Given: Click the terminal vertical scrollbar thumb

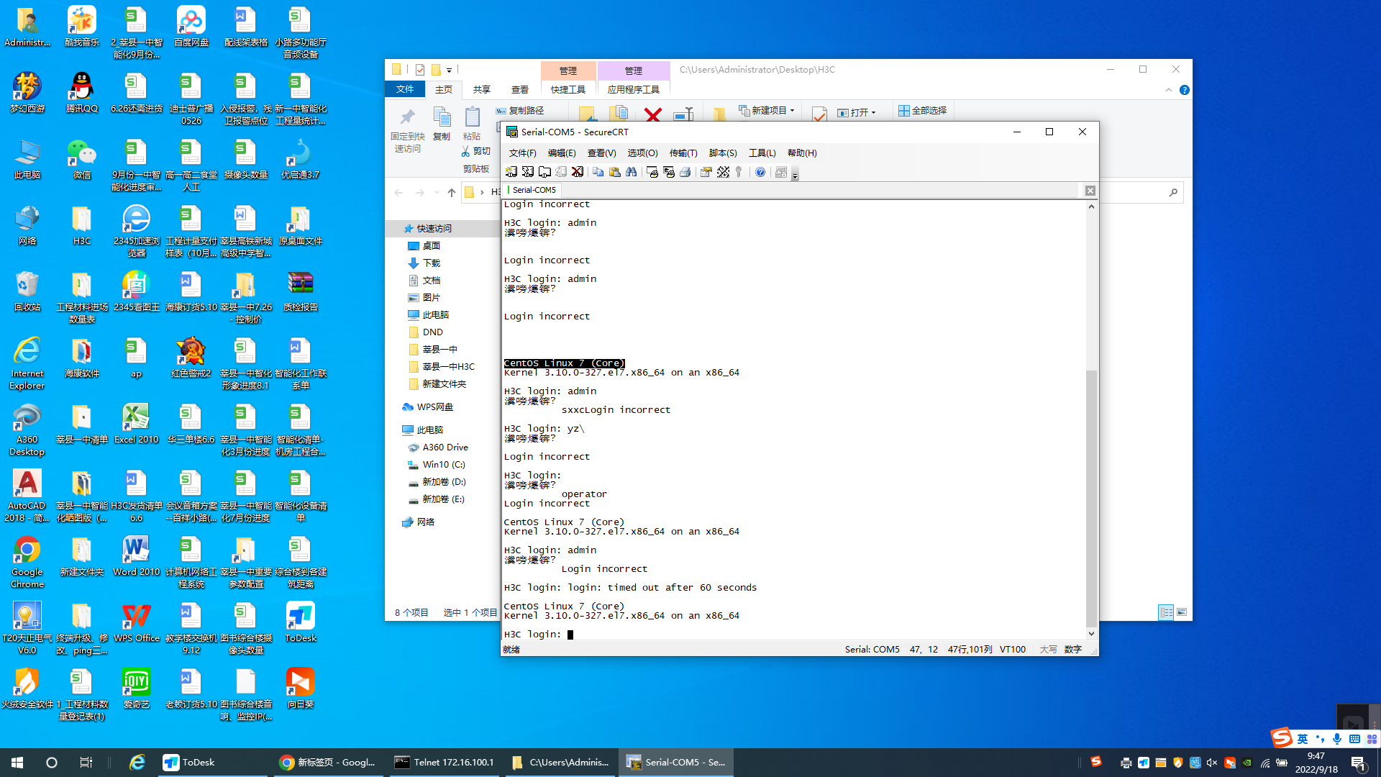Looking at the screenshot, I should point(1091,496).
